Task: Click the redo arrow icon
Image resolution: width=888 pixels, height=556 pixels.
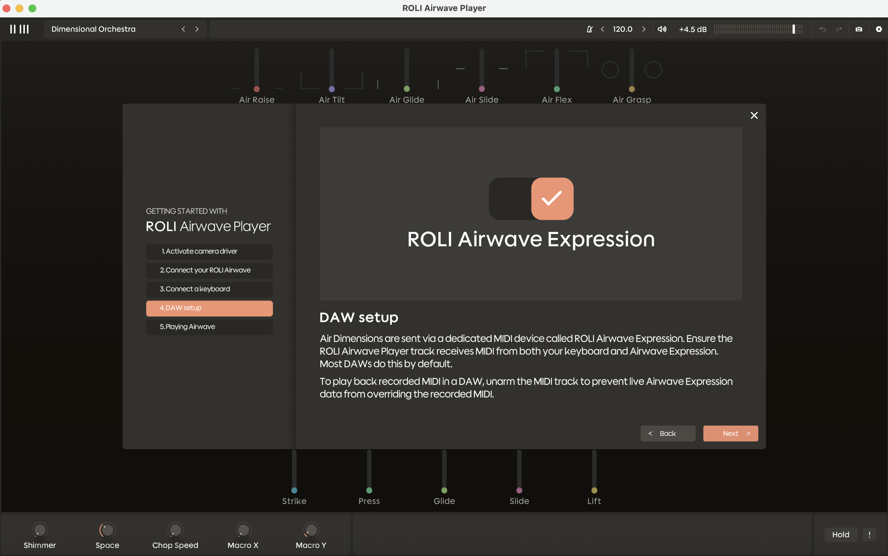Action: click(839, 29)
